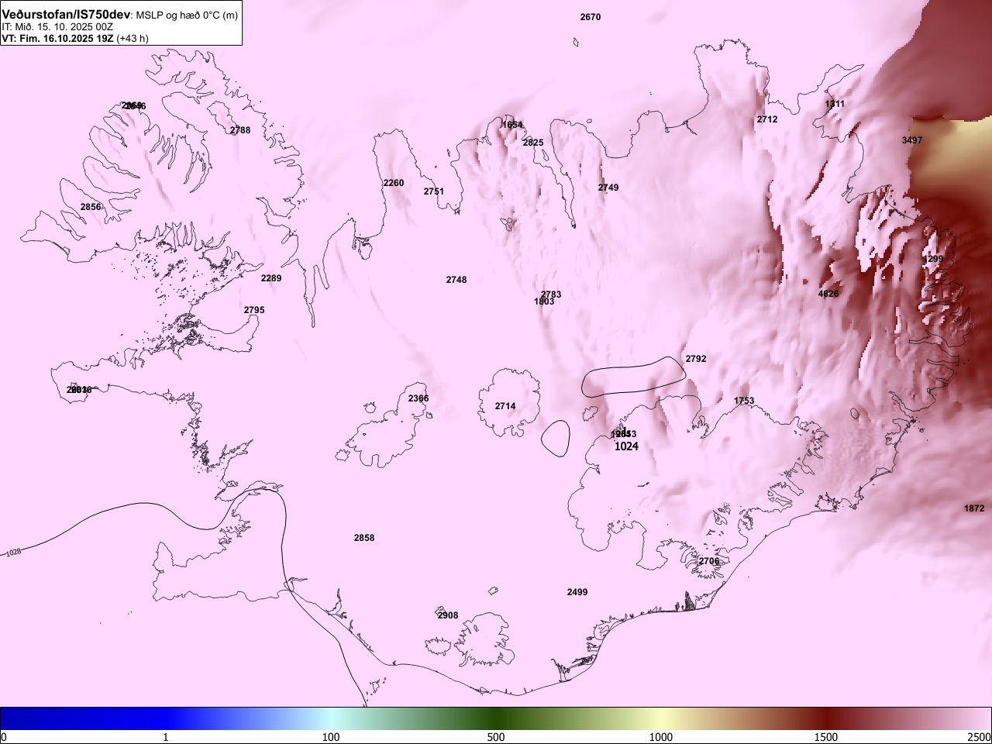This screenshot has width=992, height=744.
Task: Click the glacier label 2366
Action: (418, 398)
